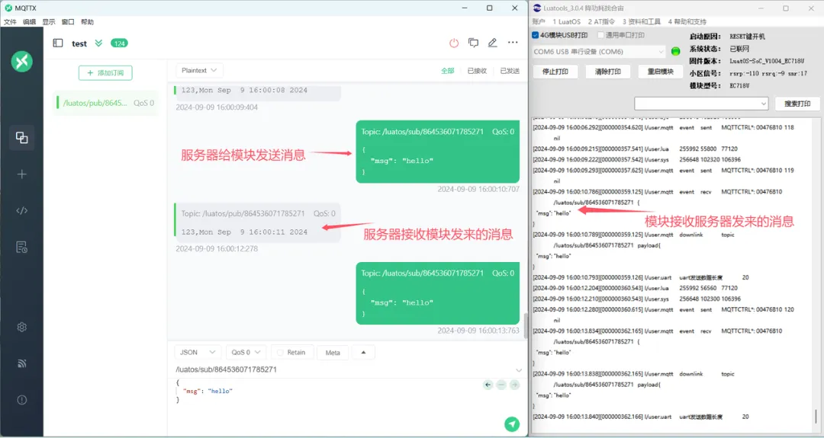Open the COM6 USB serial device dropdown

point(600,51)
